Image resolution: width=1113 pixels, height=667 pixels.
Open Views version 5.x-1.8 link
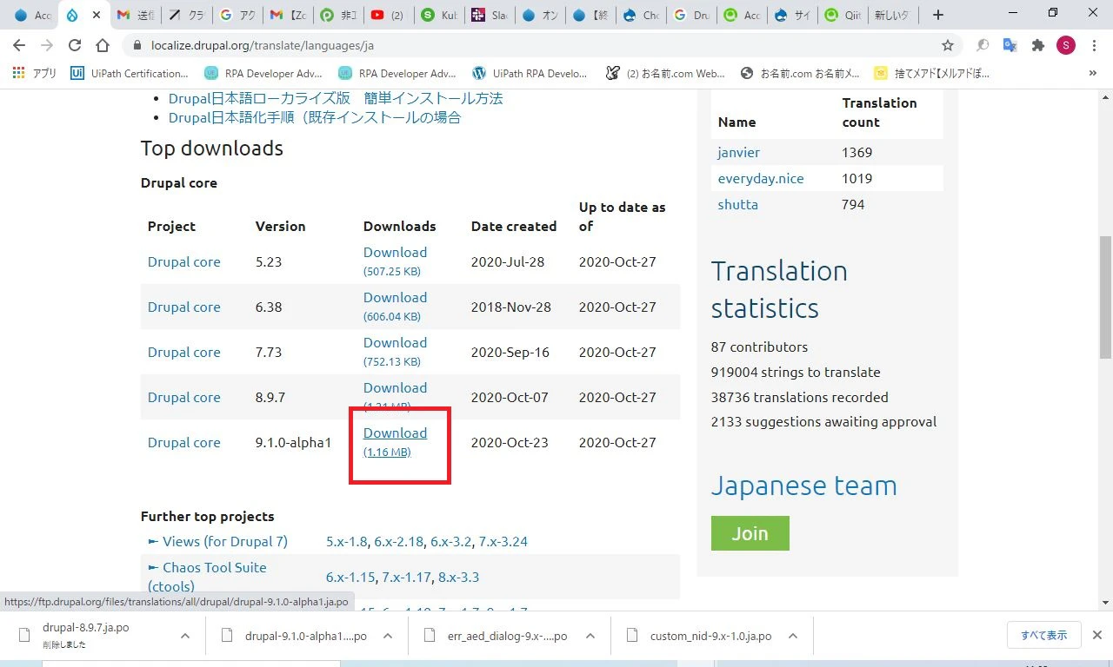tap(348, 541)
